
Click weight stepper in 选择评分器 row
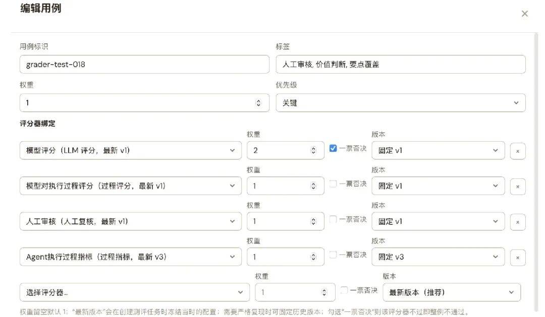[324, 292]
